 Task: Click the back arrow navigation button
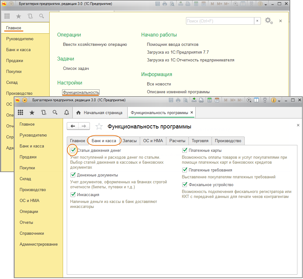tap(73, 126)
